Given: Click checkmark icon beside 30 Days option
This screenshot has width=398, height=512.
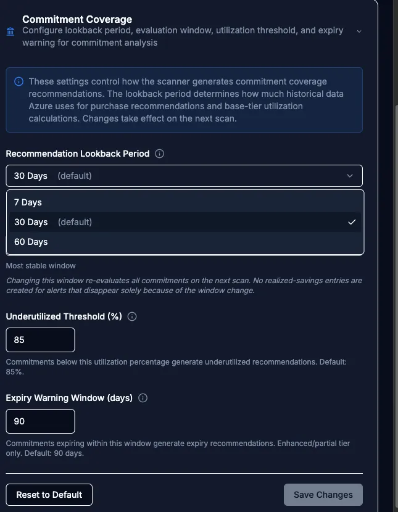Looking at the screenshot, I should 352,222.
